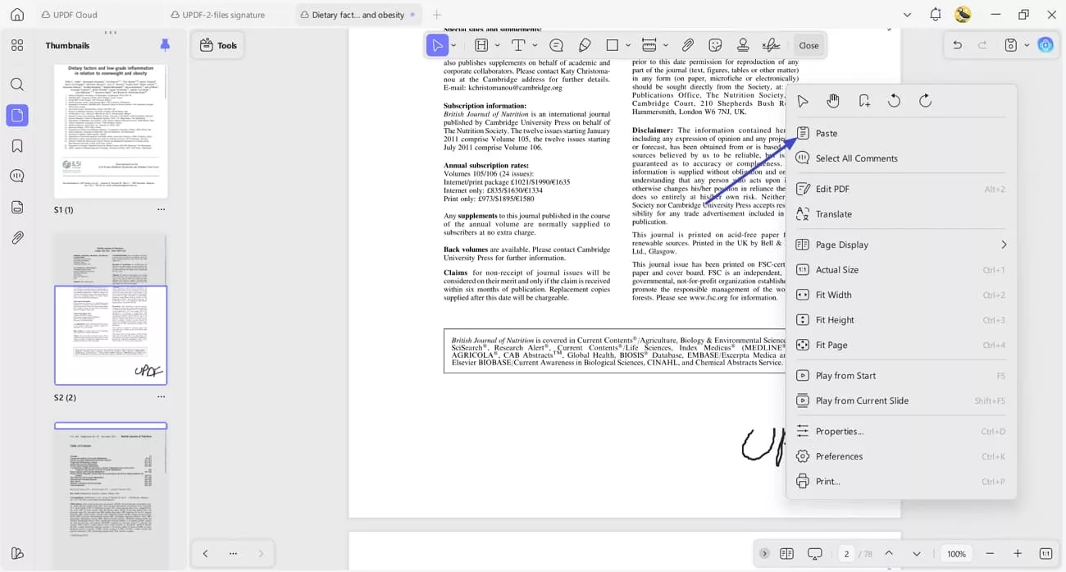Choose Fit Page option
The image size is (1066, 572).
click(x=900, y=345)
